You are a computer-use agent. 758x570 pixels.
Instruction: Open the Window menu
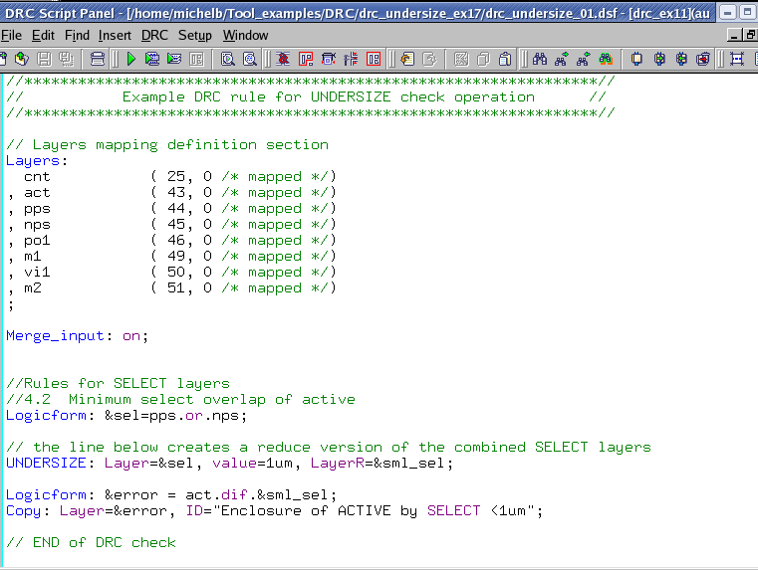[245, 35]
